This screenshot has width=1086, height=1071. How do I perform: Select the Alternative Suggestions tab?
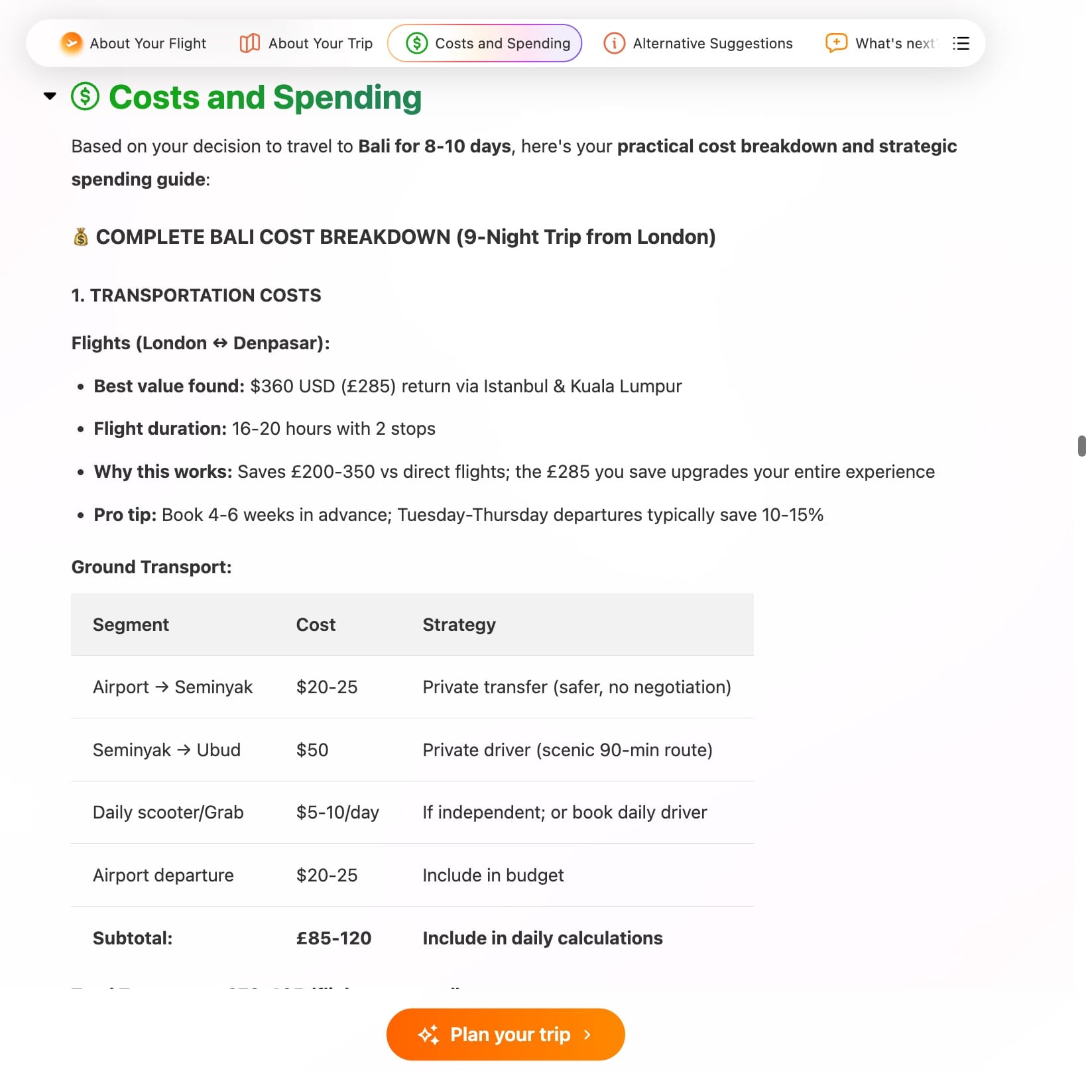[712, 43]
